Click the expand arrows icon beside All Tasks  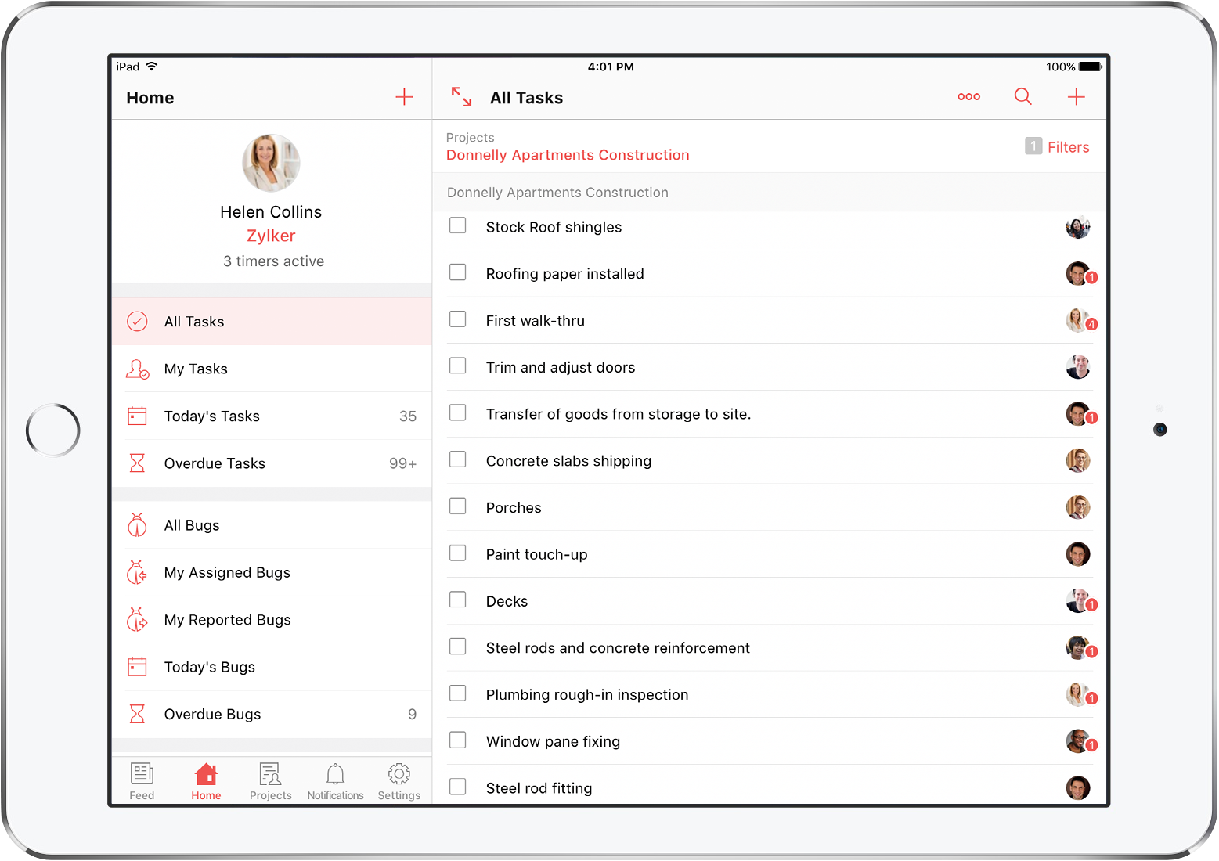click(x=461, y=97)
